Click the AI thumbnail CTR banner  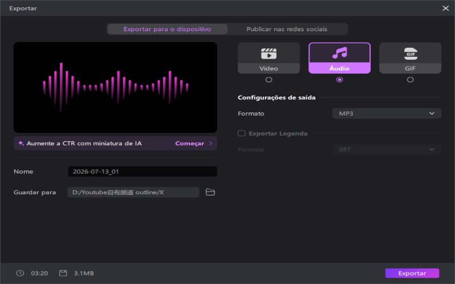click(115, 143)
